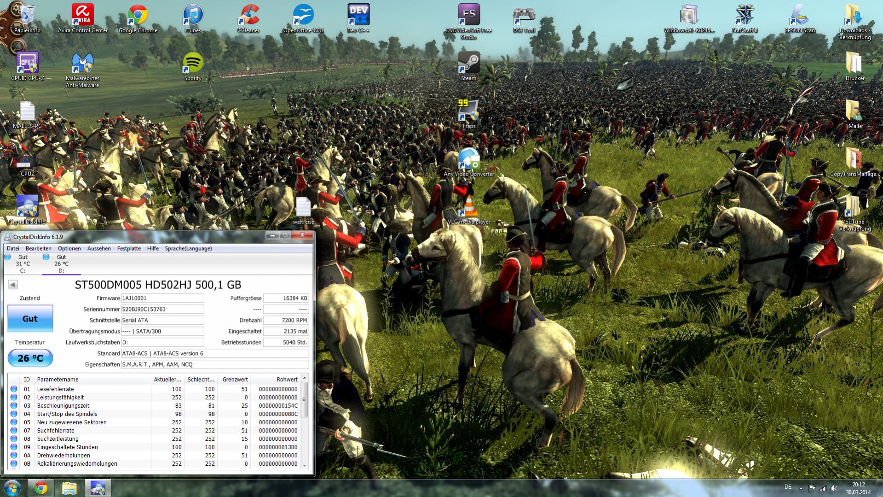Open the Hilfe menu
The image size is (883, 497).
(x=153, y=248)
